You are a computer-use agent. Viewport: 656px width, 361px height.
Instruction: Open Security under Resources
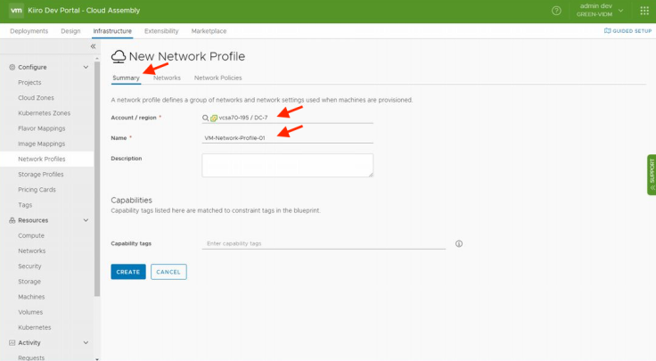click(x=29, y=267)
